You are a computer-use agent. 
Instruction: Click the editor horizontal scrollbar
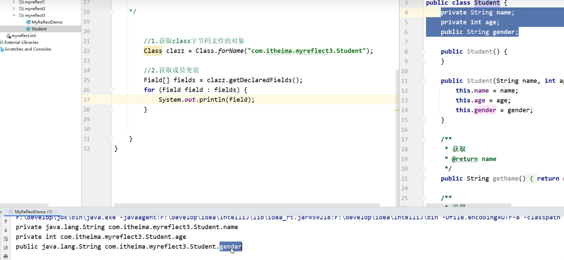247,205
